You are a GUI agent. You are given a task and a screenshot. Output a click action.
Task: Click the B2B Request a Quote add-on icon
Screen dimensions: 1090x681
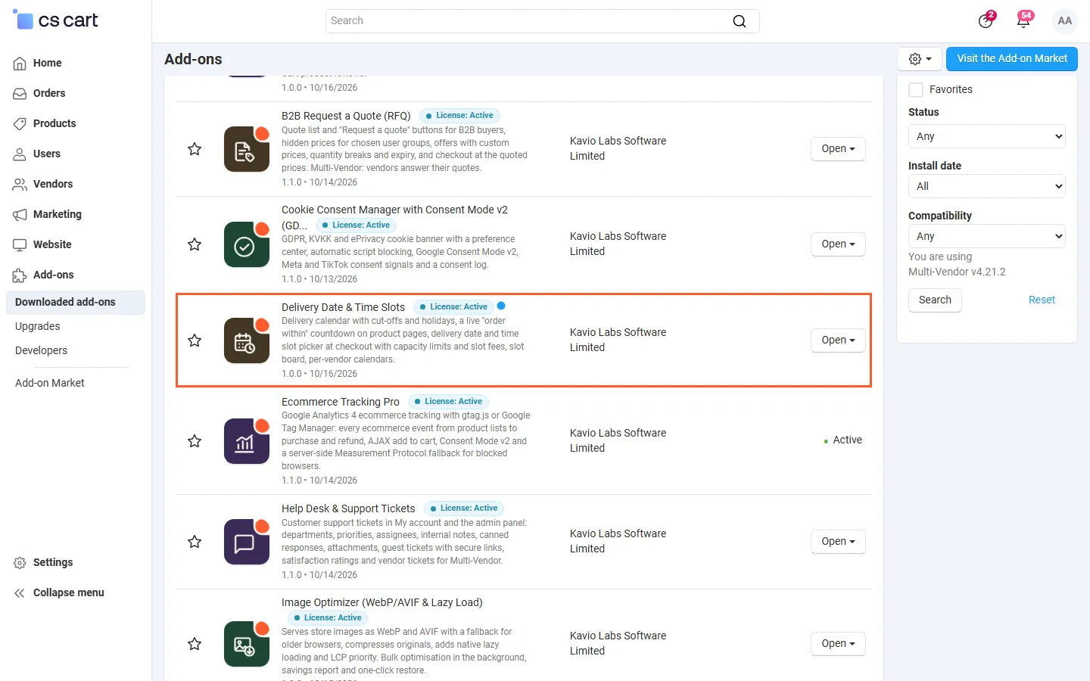(247, 149)
